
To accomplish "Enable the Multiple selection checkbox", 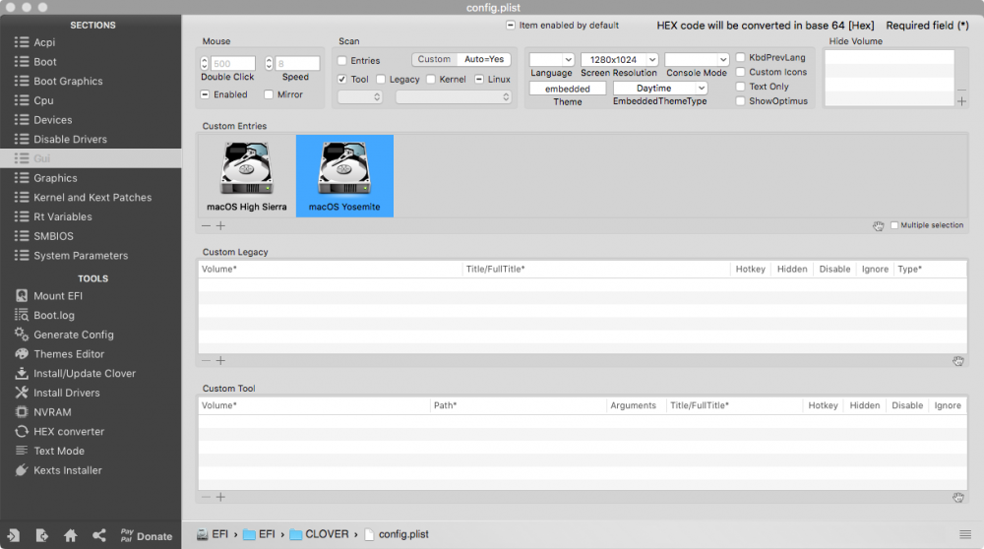I will [x=894, y=225].
